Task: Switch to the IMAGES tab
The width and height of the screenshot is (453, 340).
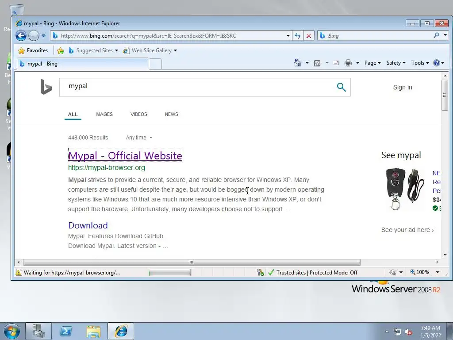Action: [104, 115]
